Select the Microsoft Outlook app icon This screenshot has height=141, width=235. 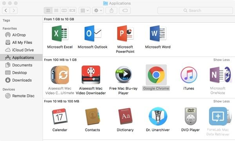93,33
